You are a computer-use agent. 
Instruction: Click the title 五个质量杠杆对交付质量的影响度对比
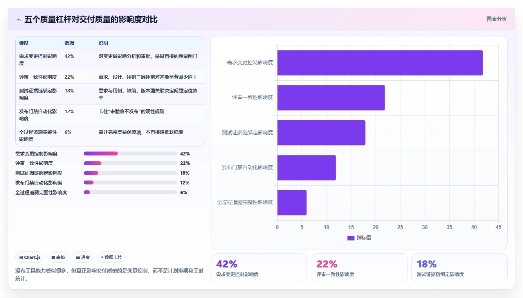[x=91, y=20]
